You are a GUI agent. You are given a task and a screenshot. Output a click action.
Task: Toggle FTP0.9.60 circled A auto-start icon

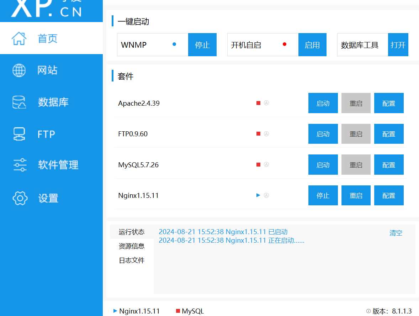point(266,134)
